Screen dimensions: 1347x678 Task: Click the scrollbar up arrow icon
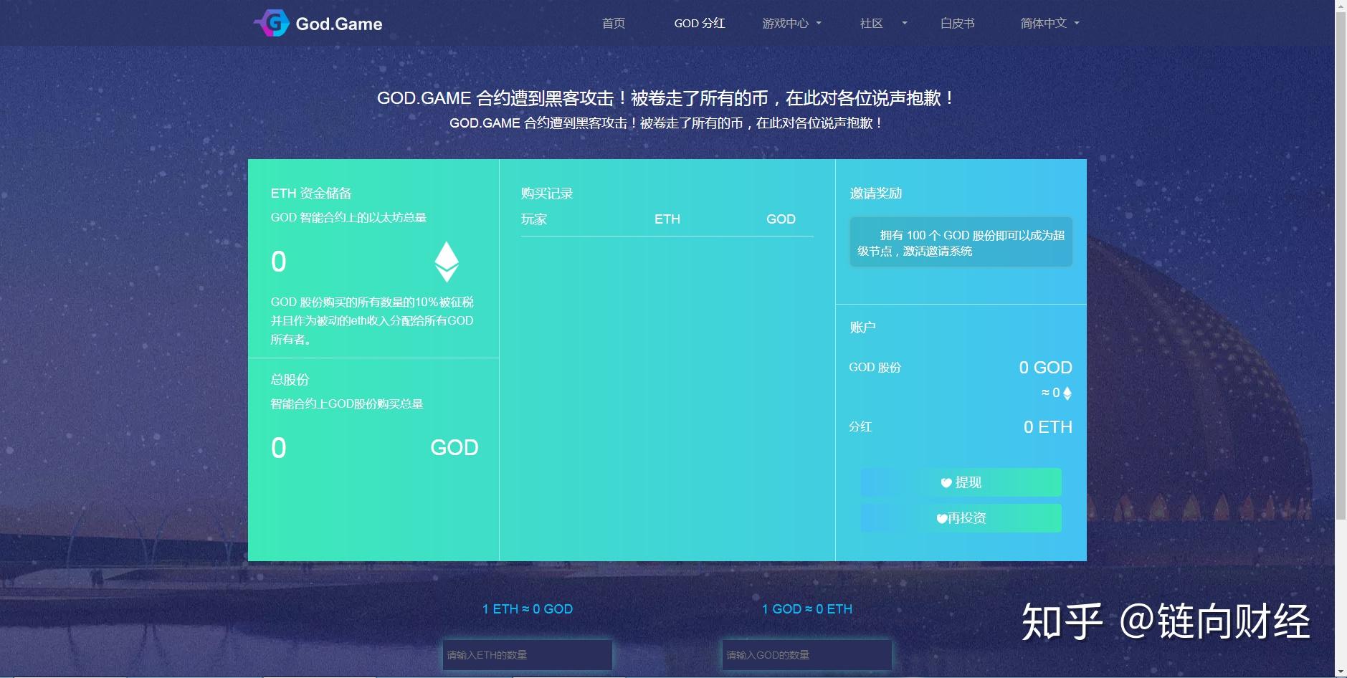coord(1341,5)
